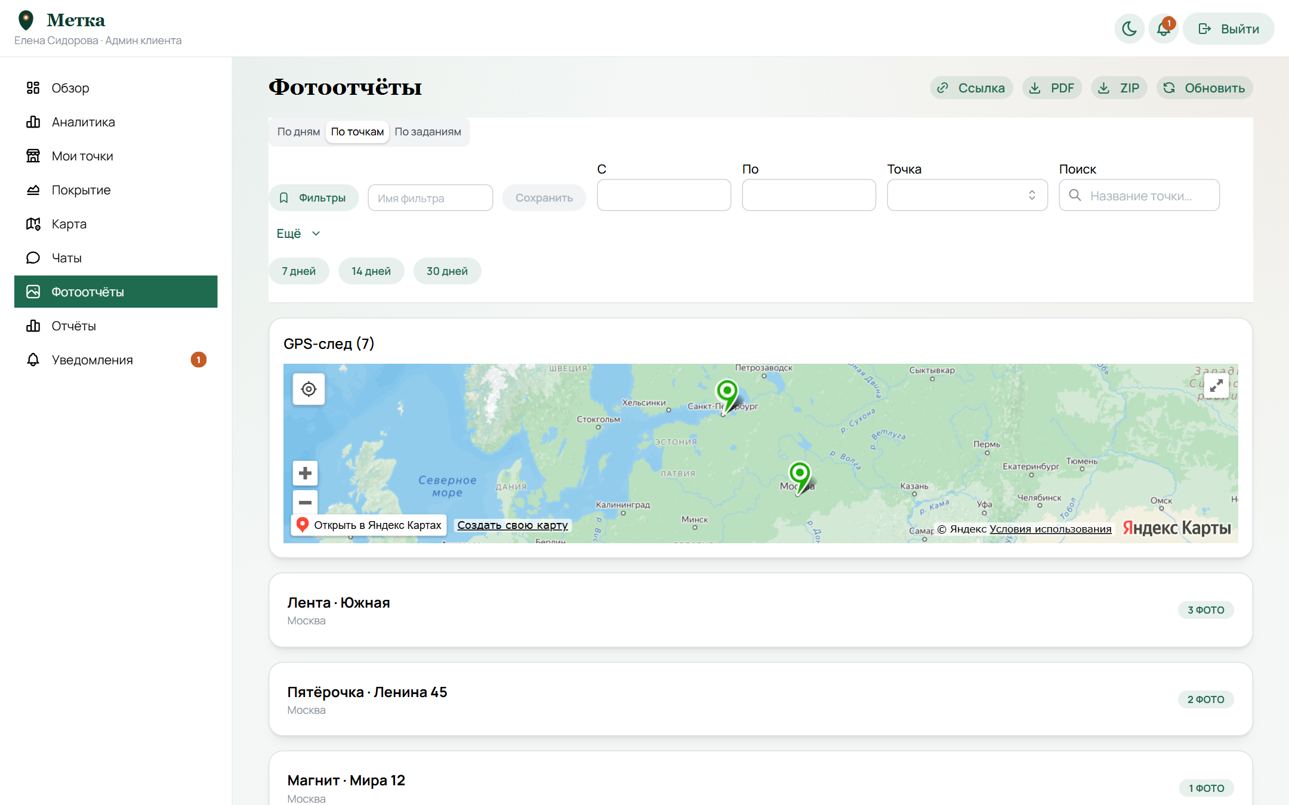Click the Название точки search field
Image resolution: width=1289 pixels, height=805 pixels.
click(x=1139, y=195)
